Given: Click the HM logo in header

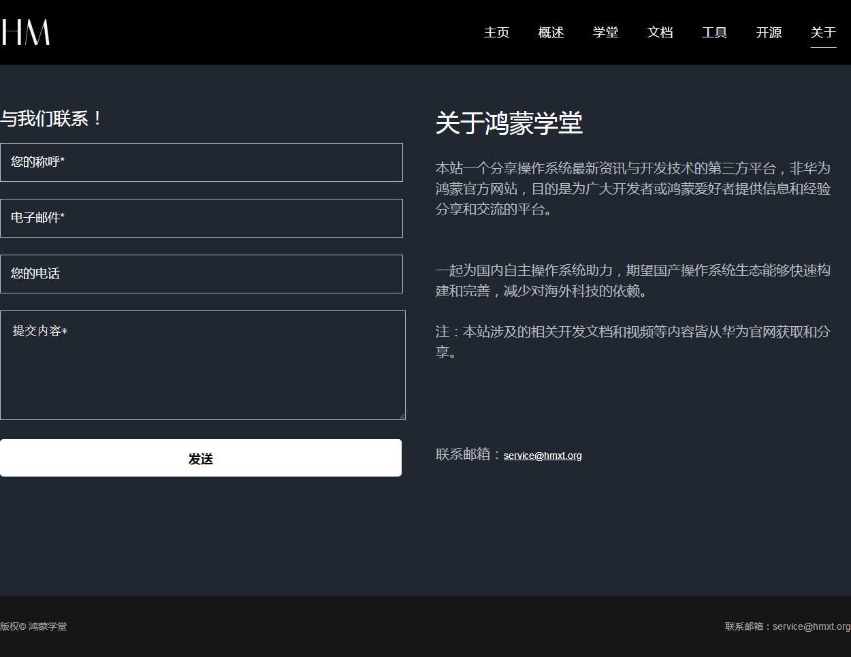Looking at the screenshot, I should point(25,32).
